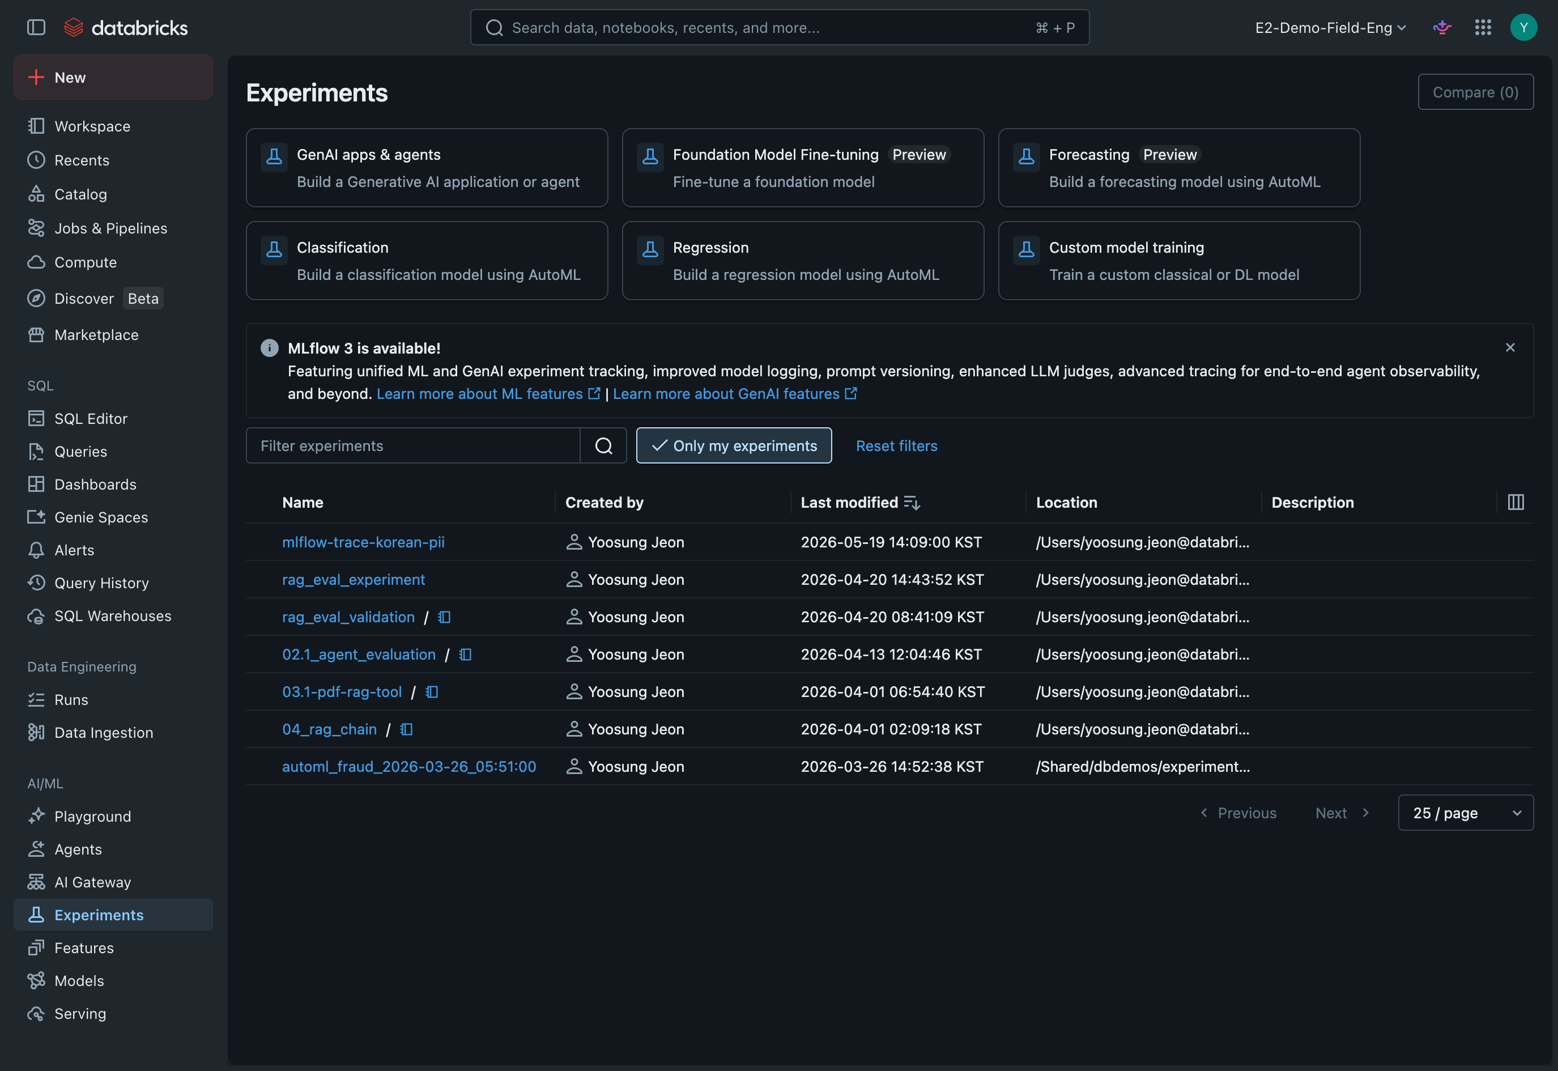Click the Databricks logo

pyautogui.click(x=125, y=28)
